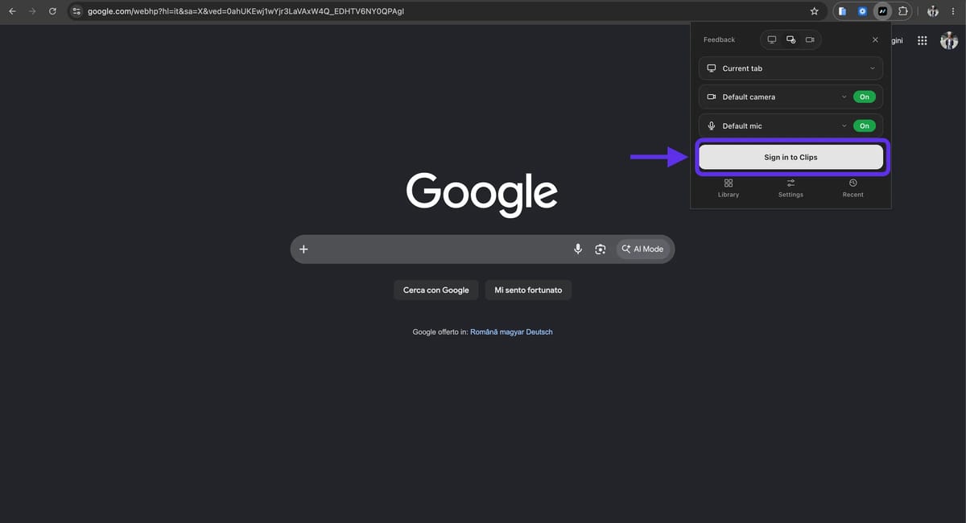Click Sign in to Clips button
The height and width of the screenshot is (523, 966).
coord(791,157)
